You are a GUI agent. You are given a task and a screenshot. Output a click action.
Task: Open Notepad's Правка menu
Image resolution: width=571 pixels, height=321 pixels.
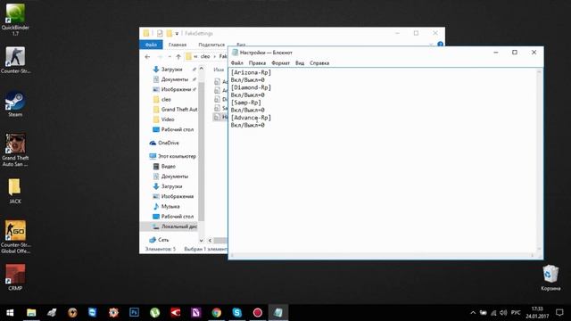click(x=257, y=63)
